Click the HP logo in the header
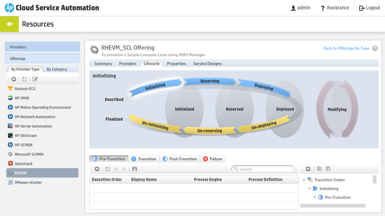The height and width of the screenshot is (216, 385). click(9, 8)
